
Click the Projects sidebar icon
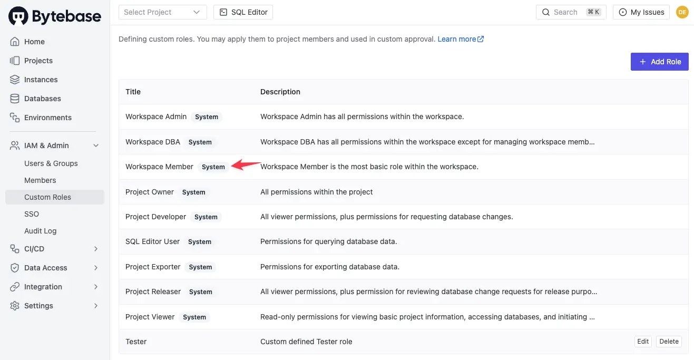(15, 61)
